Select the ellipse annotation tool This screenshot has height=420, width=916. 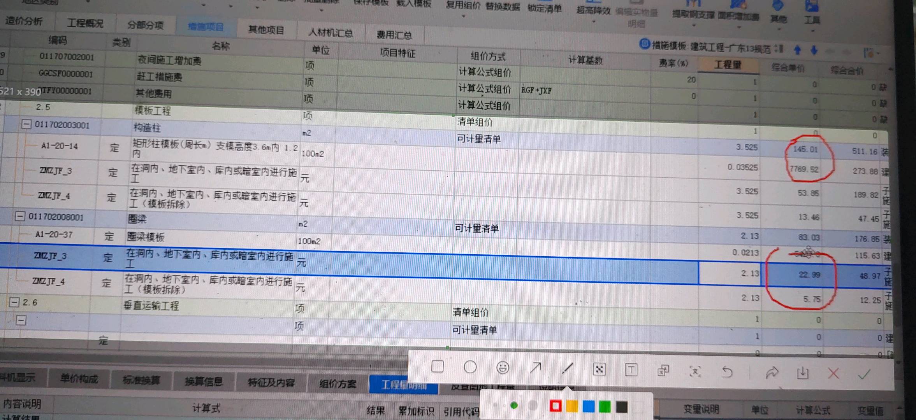click(470, 367)
